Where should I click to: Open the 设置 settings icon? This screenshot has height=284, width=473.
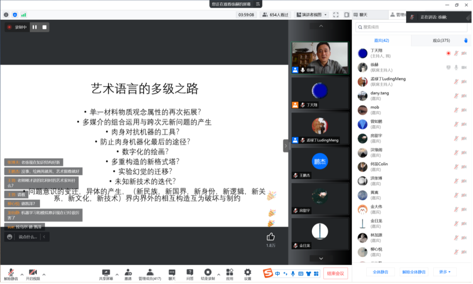click(247, 273)
